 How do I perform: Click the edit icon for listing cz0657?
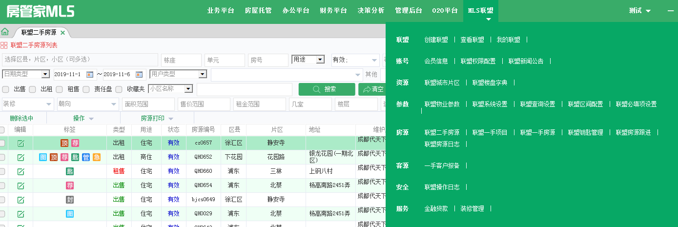[x=21, y=143]
